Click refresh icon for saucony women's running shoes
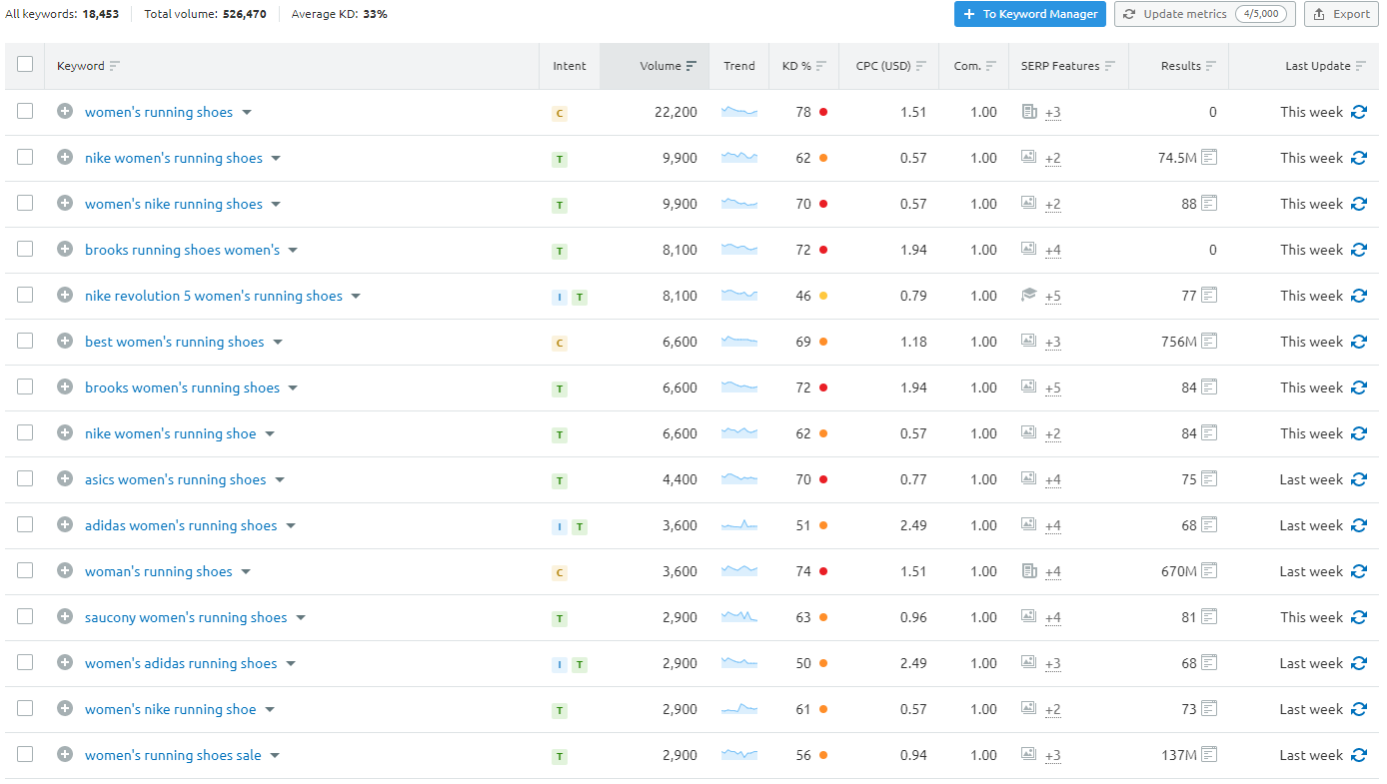This screenshot has height=784, width=1387. pos(1358,617)
